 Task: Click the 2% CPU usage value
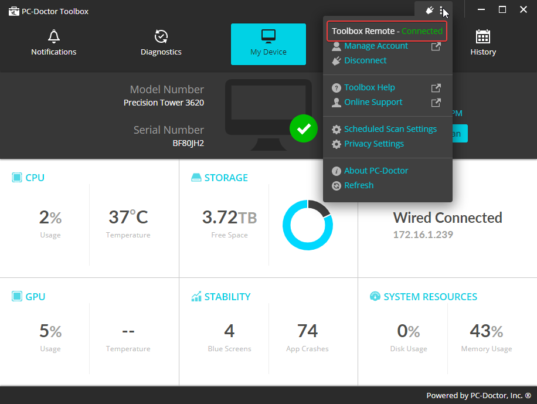(x=50, y=218)
